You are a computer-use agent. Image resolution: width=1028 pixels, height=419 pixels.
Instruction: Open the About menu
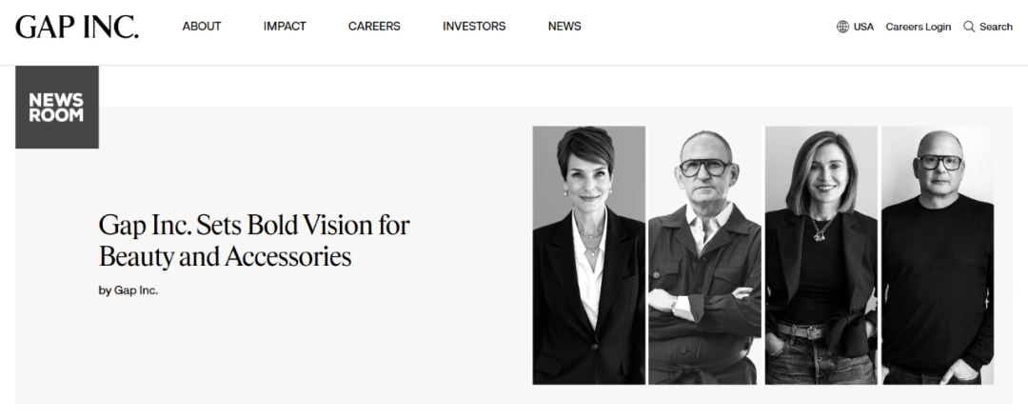pyautogui.click(x=202, y=27)
